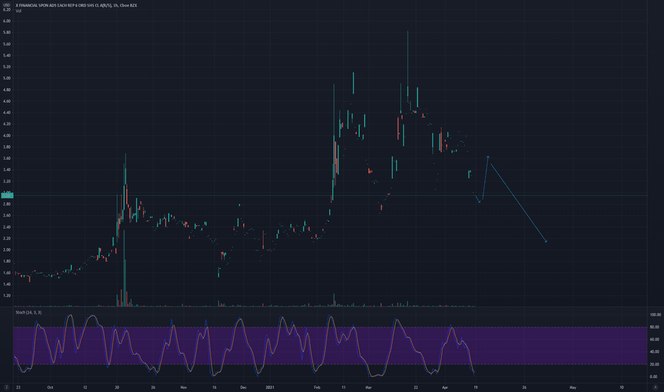Screen dimensions: 664x392
Task: Click the 2.00 price axis label
Action: pos(6,250)
